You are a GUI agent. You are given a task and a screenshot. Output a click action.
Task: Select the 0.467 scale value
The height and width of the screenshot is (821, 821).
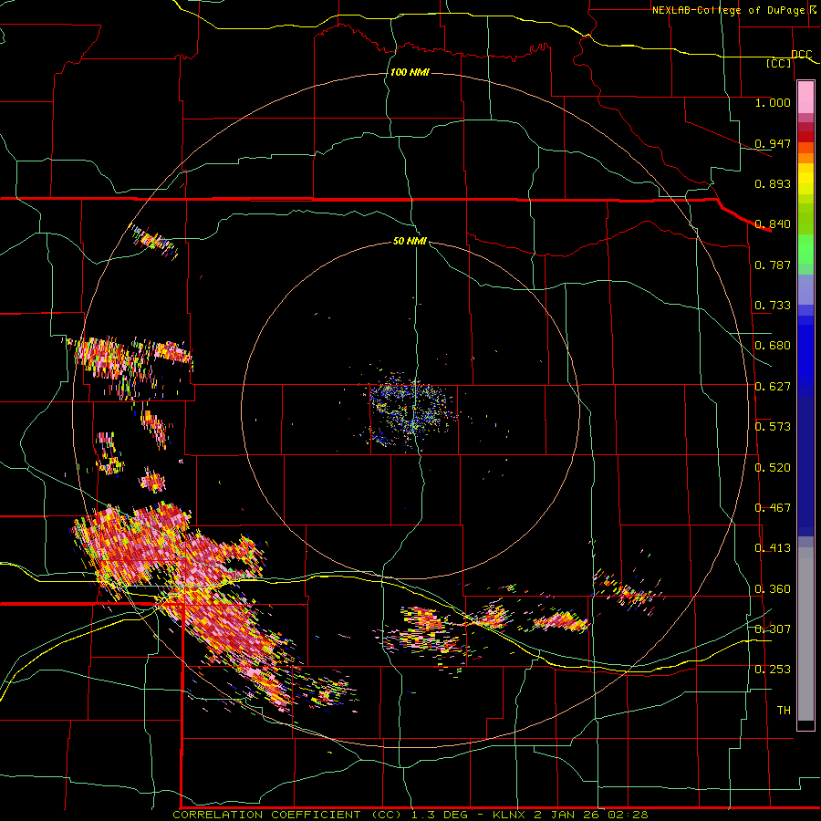[773, 508]
